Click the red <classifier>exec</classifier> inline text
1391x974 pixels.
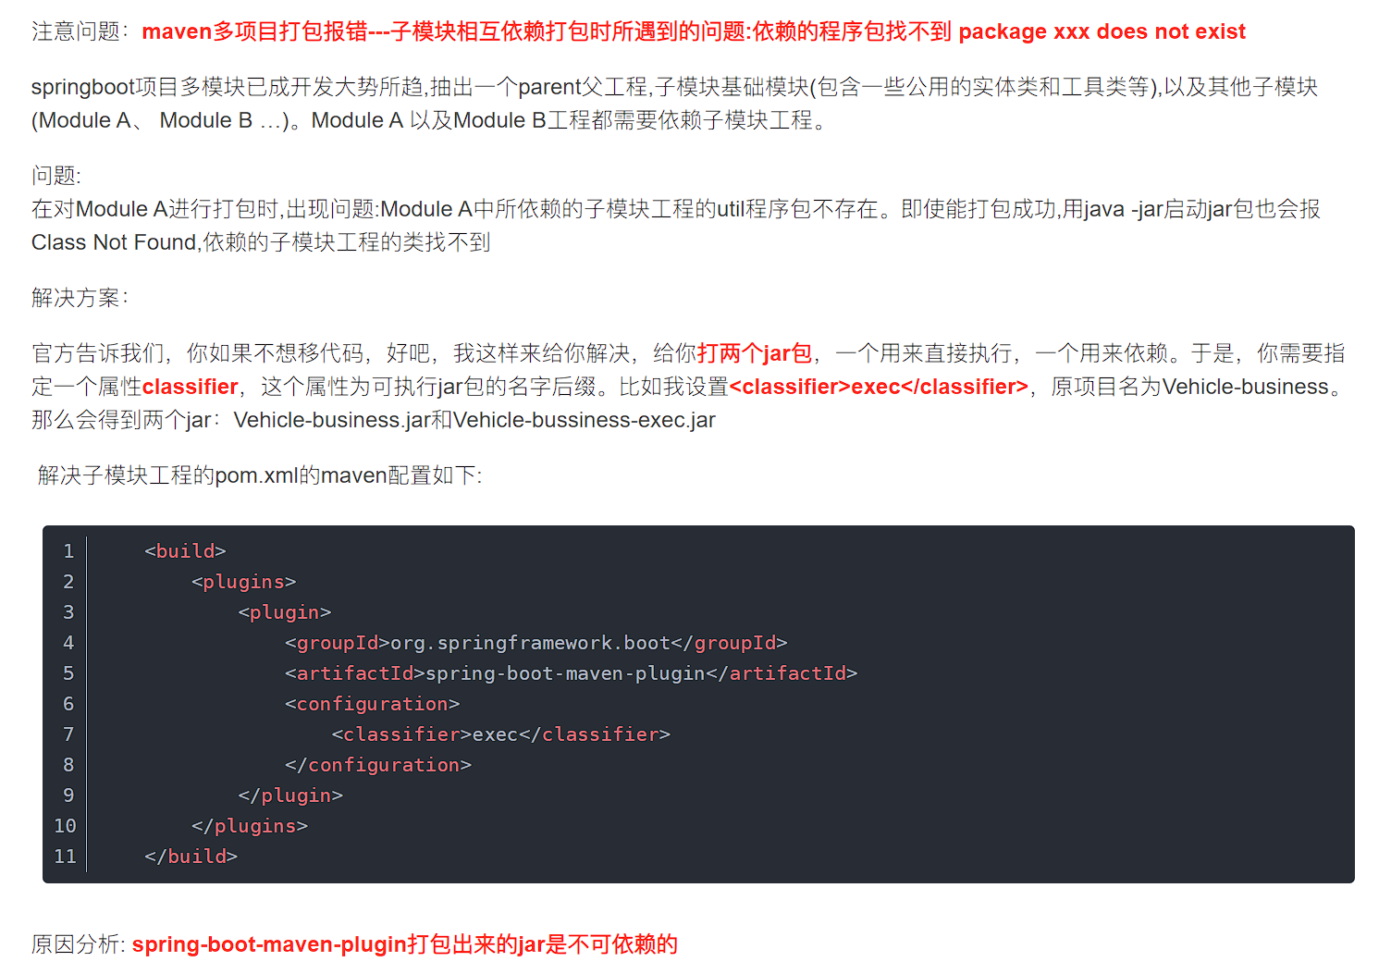click(x=879, y=387)
